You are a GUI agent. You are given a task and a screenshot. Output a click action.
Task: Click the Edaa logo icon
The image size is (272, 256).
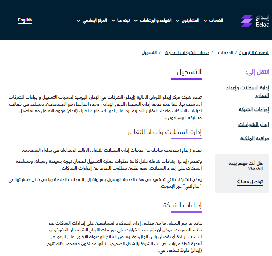[x=248, y=21]
